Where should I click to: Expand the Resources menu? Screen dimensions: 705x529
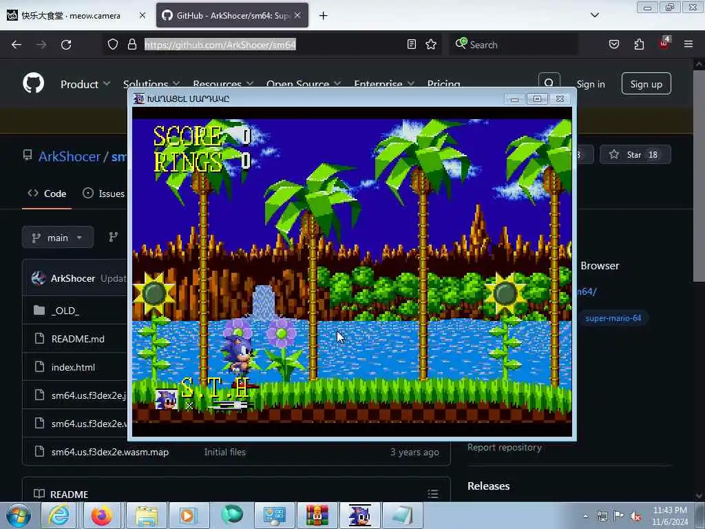(x=223, y=84)
